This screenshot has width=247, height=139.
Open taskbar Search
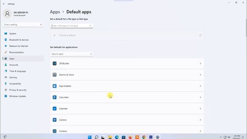96,137
